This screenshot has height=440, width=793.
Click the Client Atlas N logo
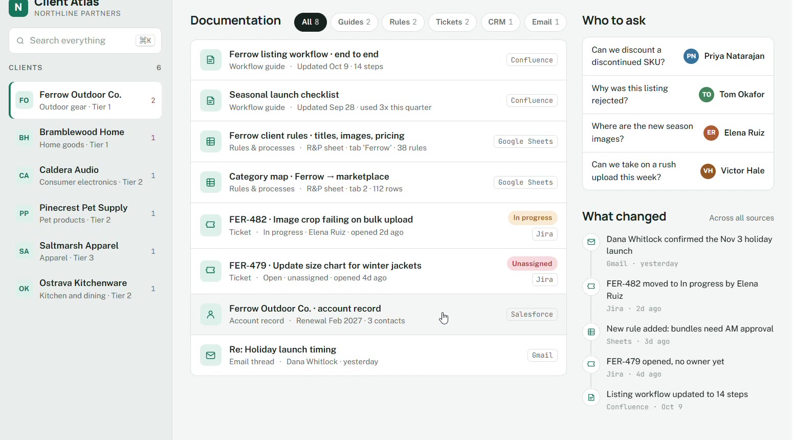(18, 8)
